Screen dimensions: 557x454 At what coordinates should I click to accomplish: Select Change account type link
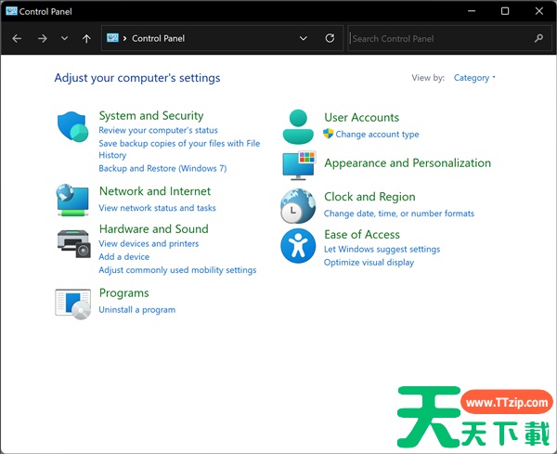(x=377, y=135)
